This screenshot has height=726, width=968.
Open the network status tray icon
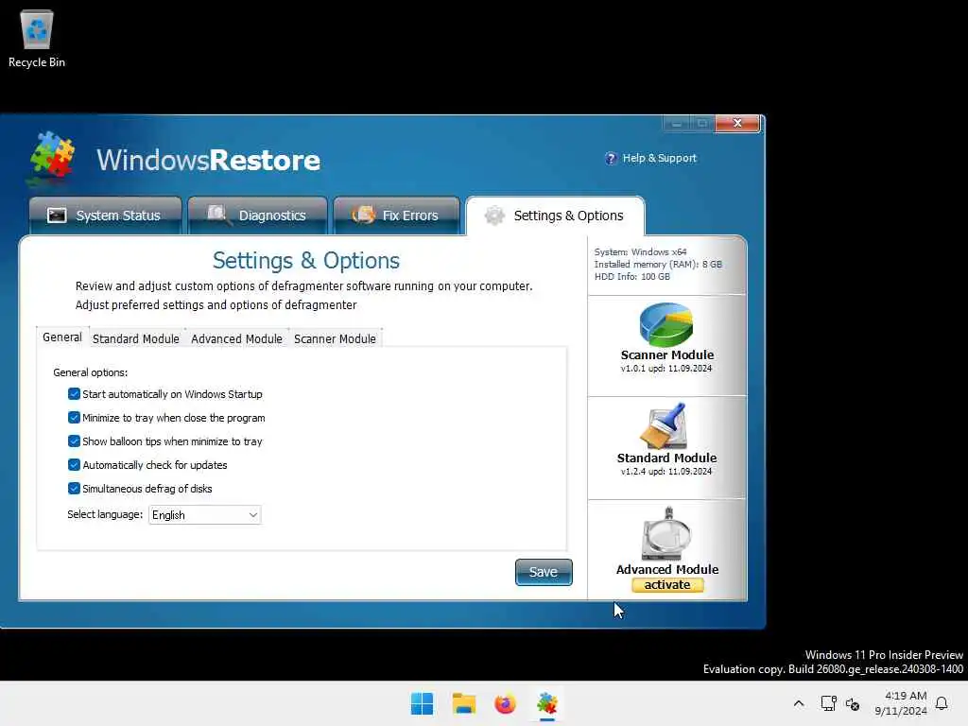coord(828,703)
